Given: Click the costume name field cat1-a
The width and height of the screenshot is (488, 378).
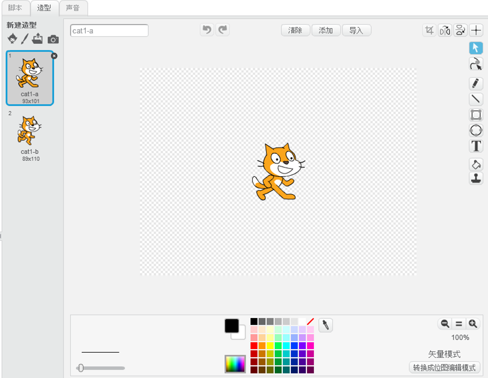Looking at the screenshot, I should coord(109,31).
